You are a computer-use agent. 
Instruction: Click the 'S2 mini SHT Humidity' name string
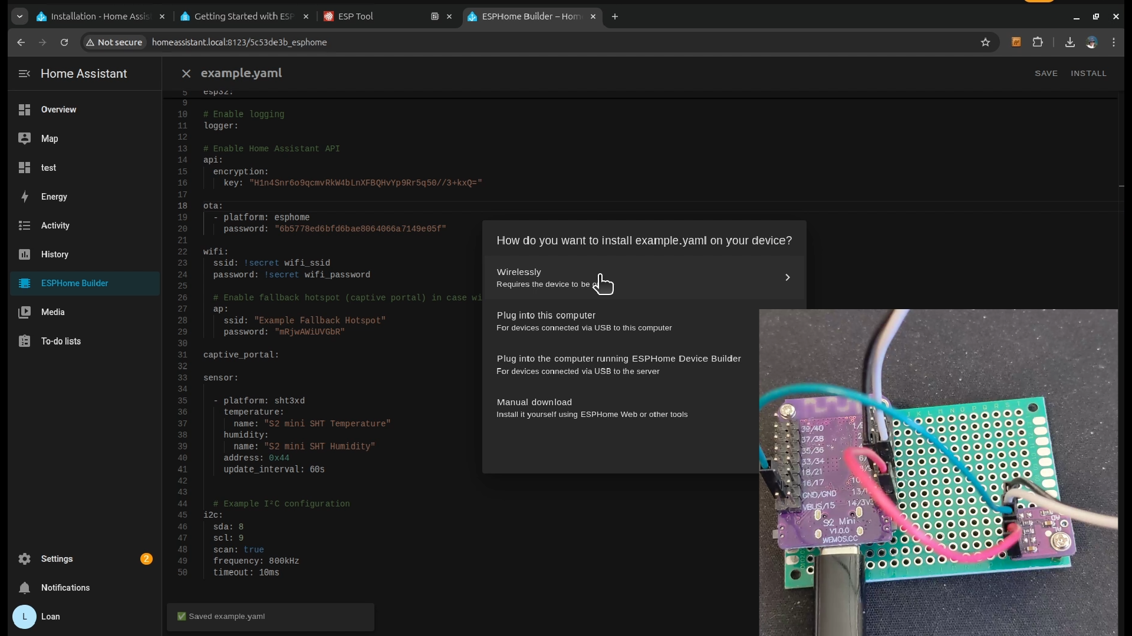[320, 446]
